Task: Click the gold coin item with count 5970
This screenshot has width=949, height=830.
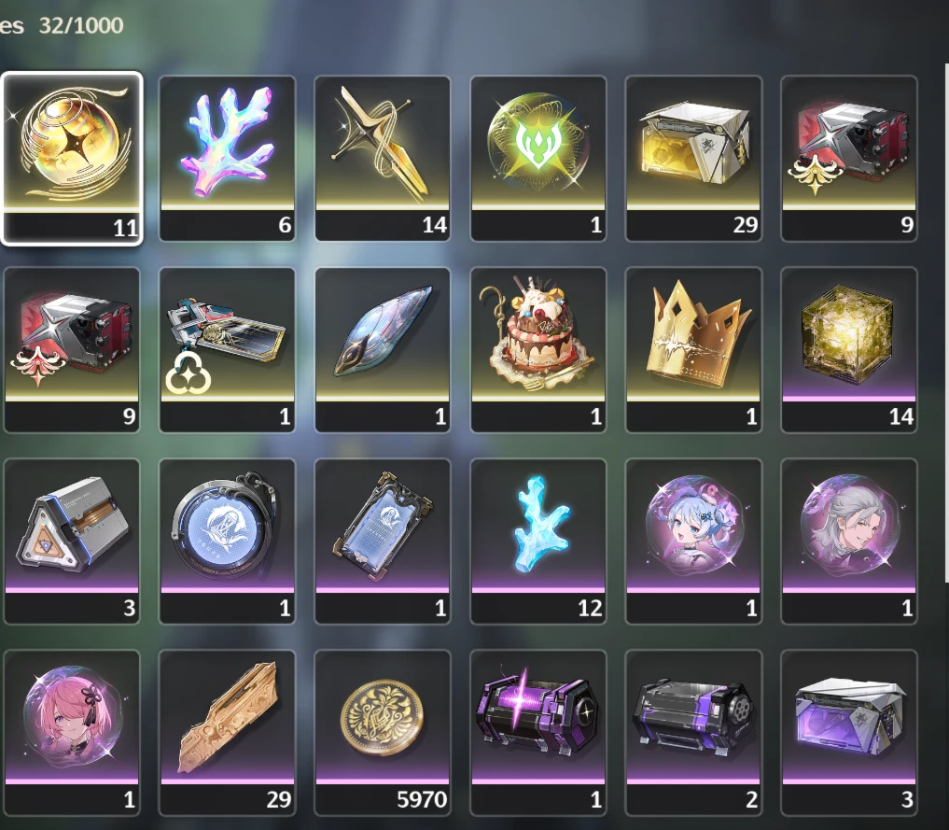Action: (x=383, y=733)
